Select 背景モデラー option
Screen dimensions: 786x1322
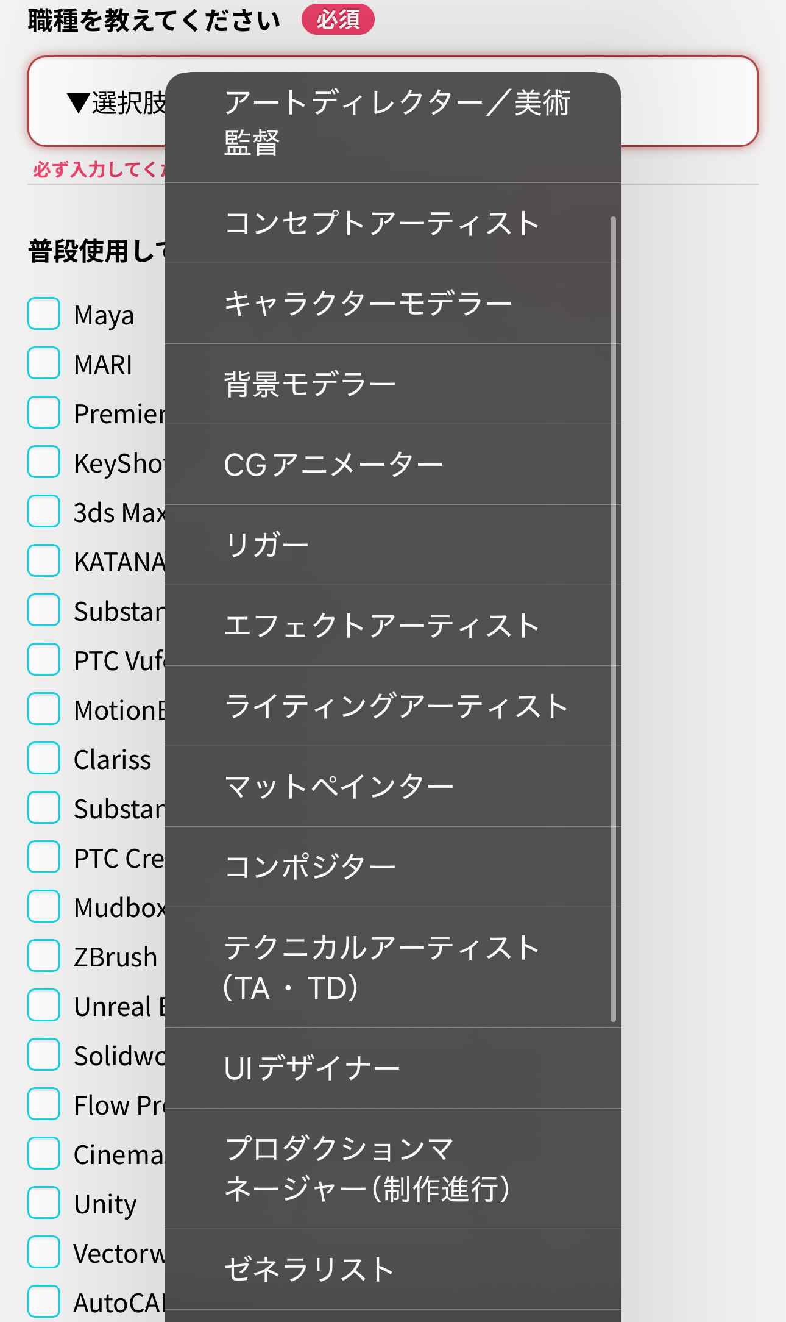coord(392,384)
